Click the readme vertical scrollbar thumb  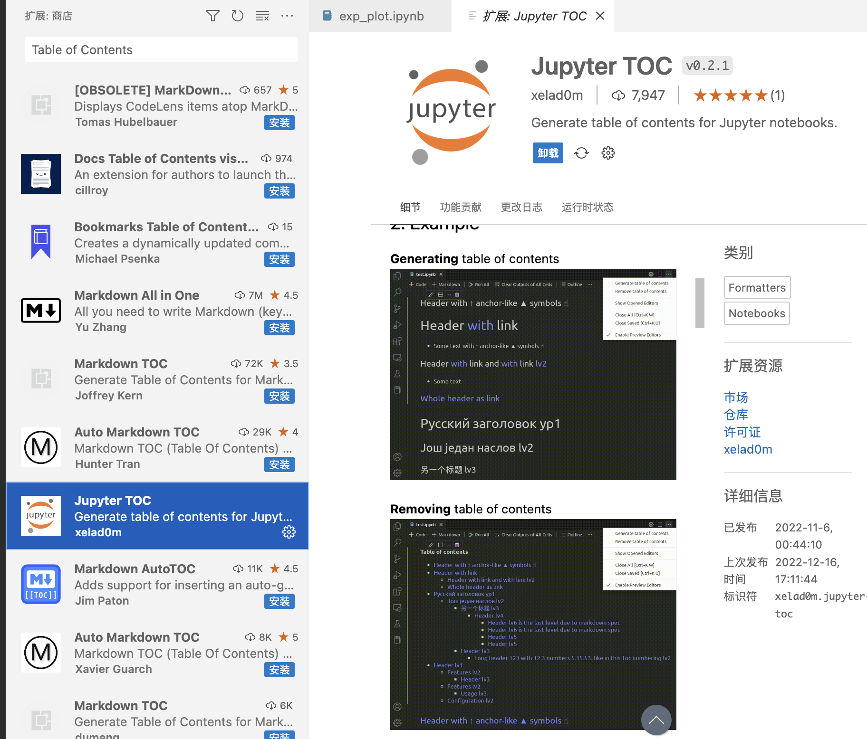700,303
